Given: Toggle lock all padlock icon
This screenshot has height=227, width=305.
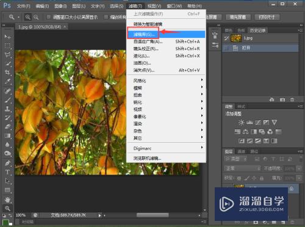Looking at the screenshot, I should [262, 178].
